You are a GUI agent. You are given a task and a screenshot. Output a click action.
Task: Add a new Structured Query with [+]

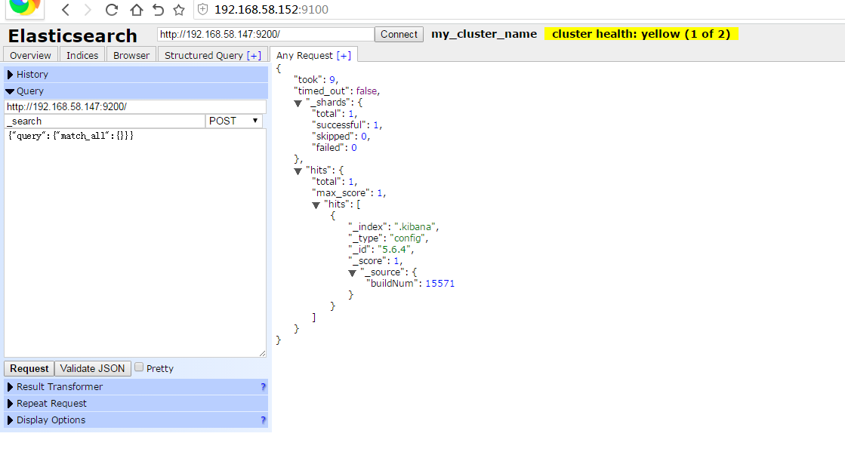pos(254,55)
